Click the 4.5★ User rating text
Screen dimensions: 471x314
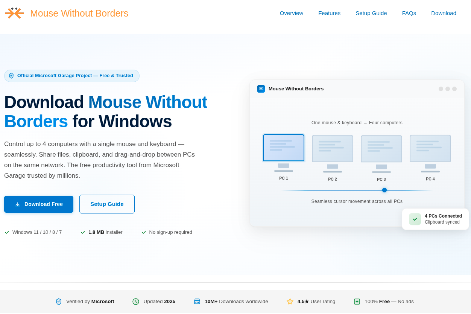tap(316, 302)
